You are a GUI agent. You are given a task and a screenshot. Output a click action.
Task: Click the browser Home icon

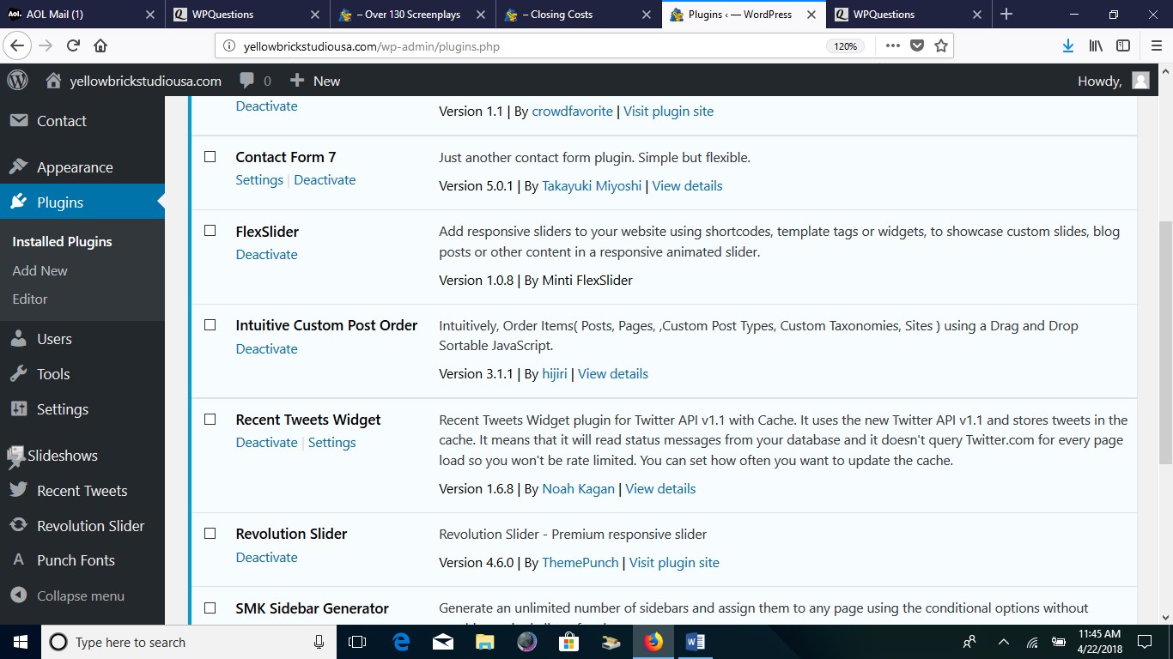(100, 45)
